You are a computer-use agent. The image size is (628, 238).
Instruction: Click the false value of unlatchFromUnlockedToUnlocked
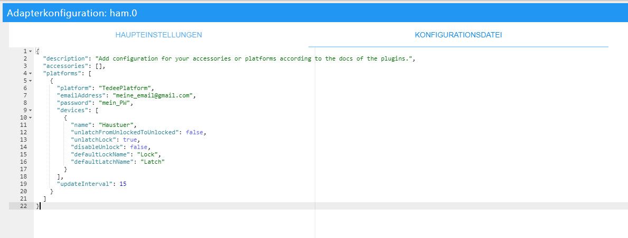tap(194, 132)
